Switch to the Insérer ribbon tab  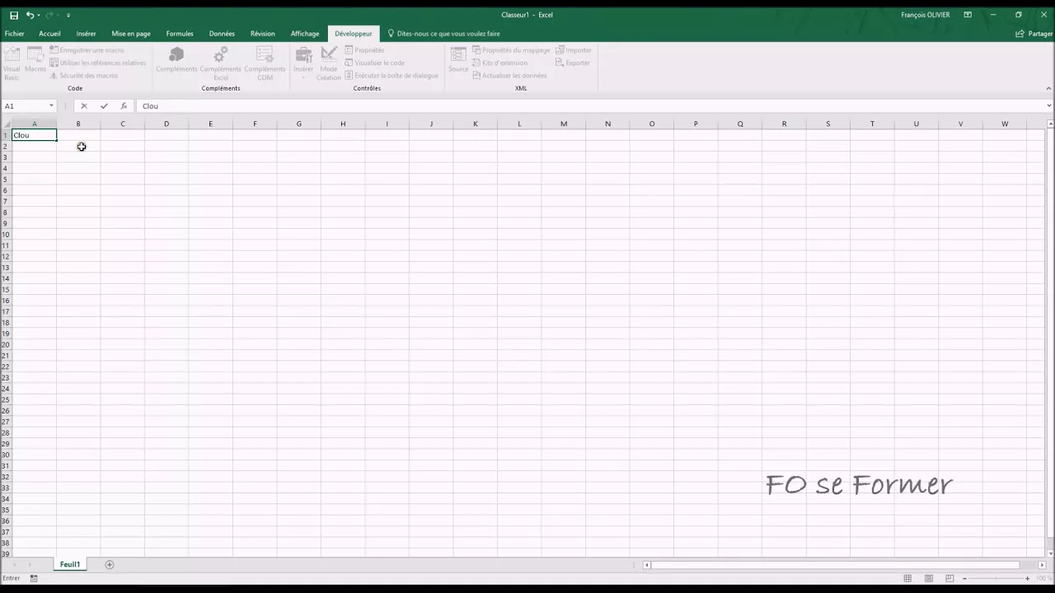[86, 34]
